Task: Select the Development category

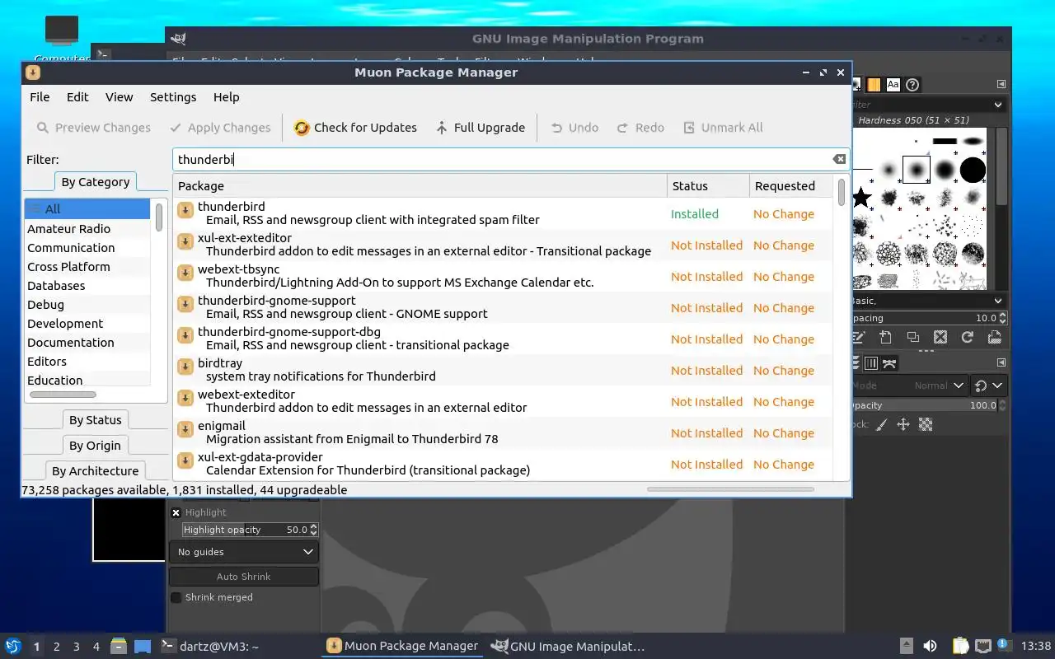Action: [87, 324]
